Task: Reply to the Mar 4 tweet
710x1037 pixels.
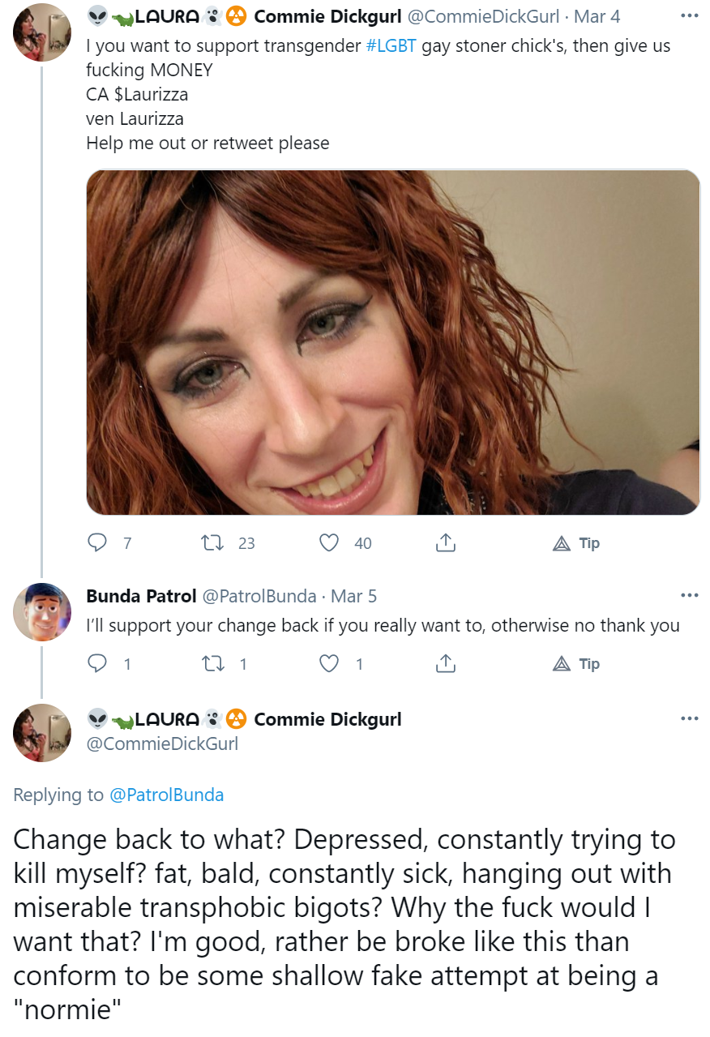Action: click(97, 543)
